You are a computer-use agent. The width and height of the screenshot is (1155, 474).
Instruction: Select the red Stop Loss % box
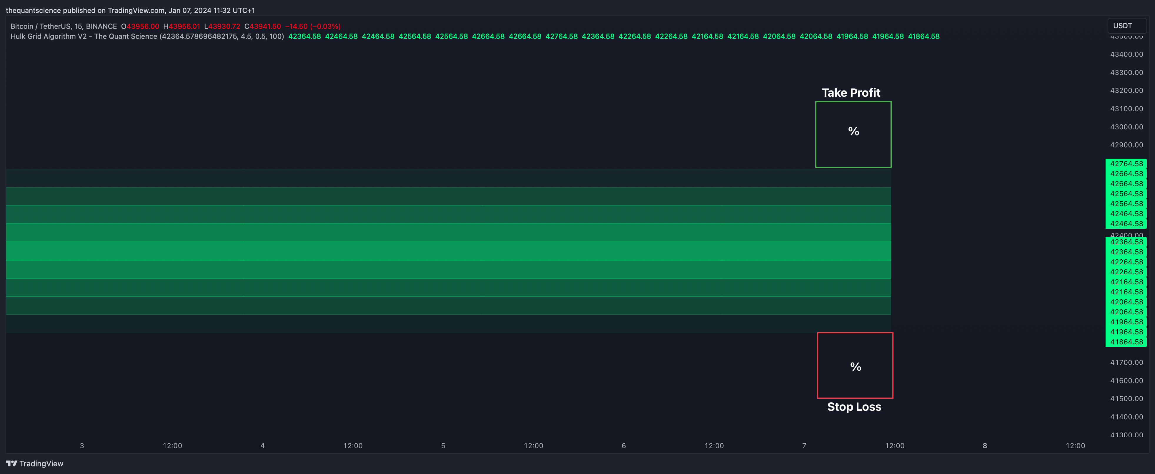(x=855, y=365)
